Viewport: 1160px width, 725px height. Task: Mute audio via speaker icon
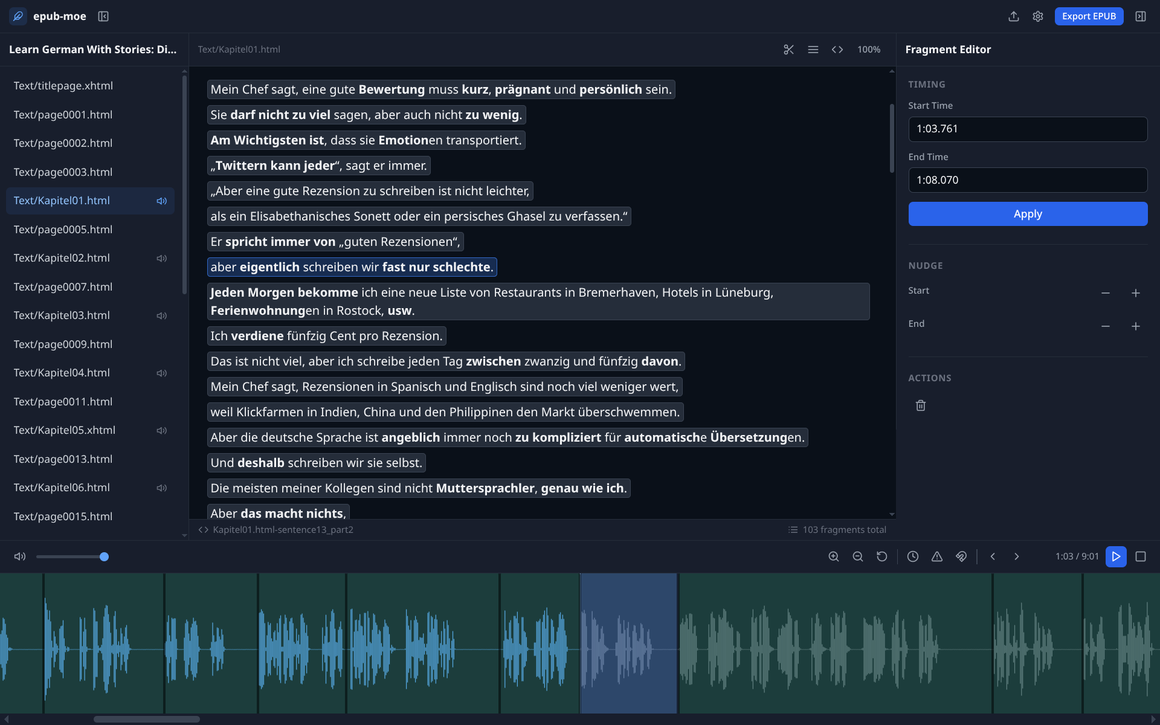pyautogui.click(x=20, y=556)
